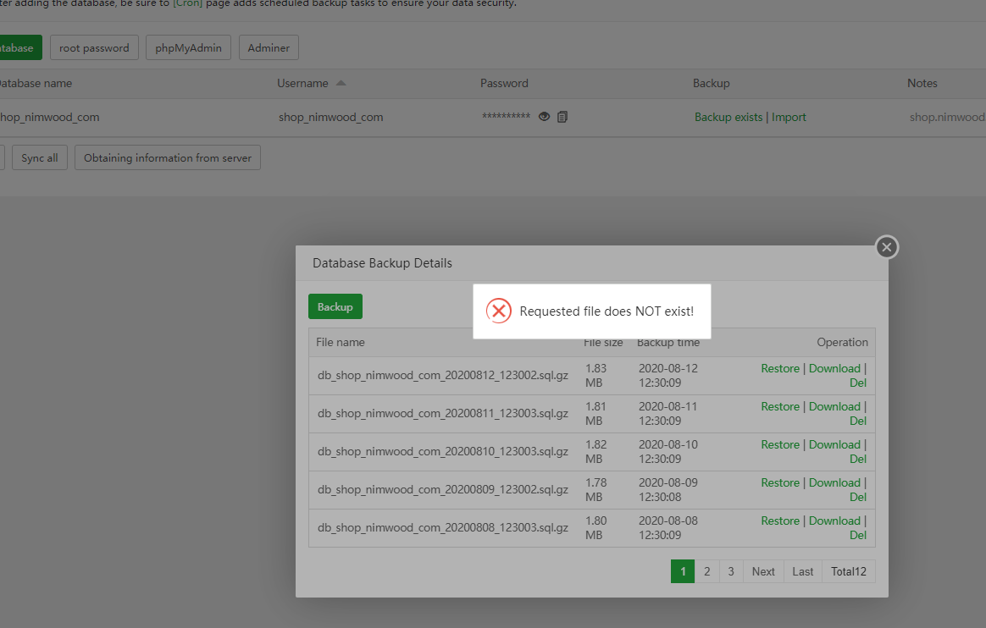
Task: Download the 20200812 backup
Action: (x=834, y=369)
